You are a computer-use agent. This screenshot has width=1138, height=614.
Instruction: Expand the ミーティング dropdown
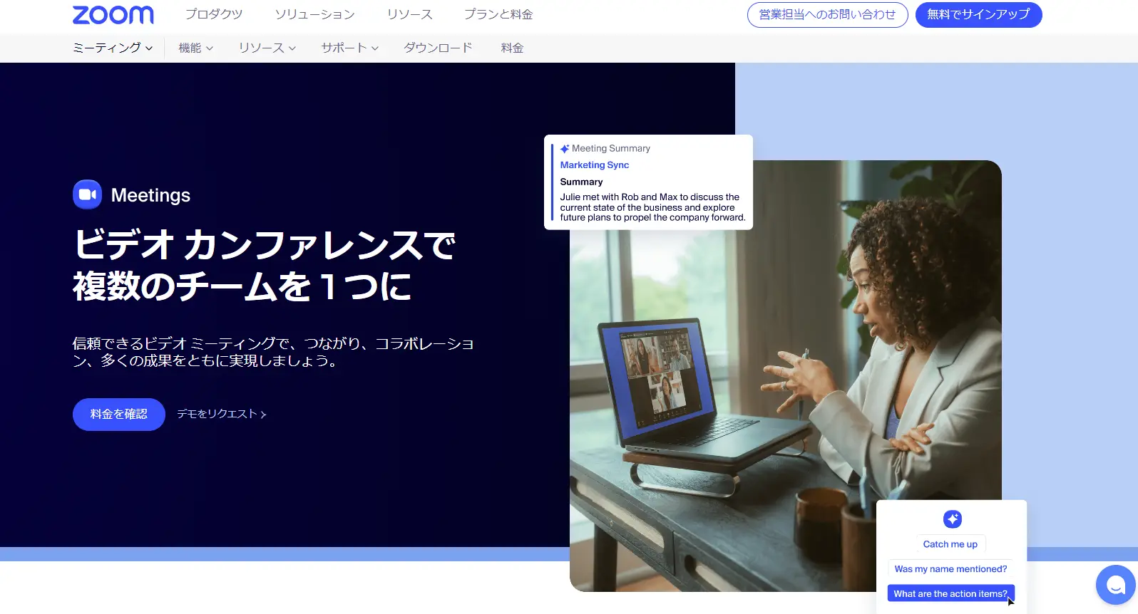tap(113, 48)
